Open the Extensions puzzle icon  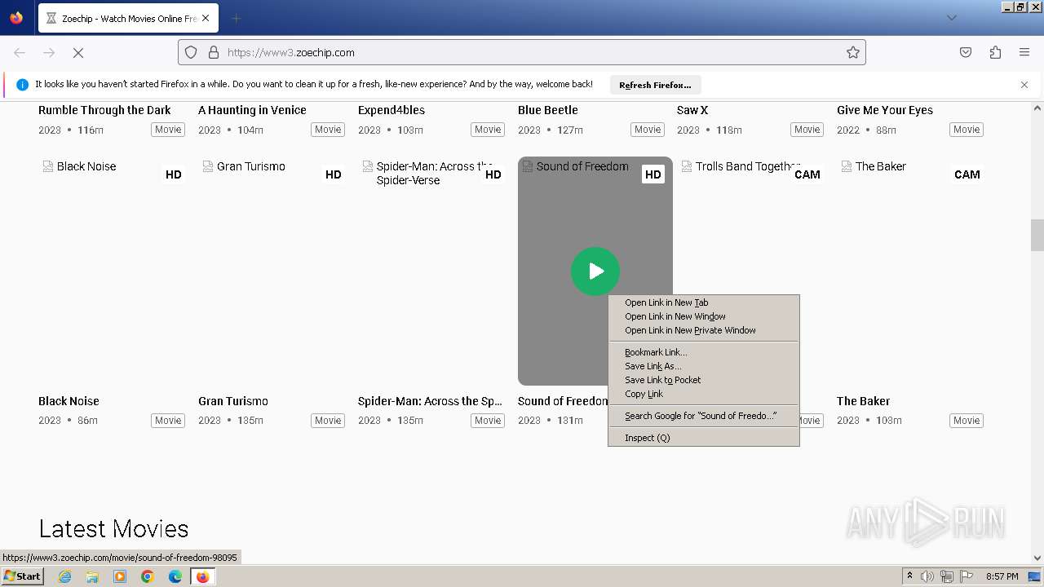(x=995, y=52)
